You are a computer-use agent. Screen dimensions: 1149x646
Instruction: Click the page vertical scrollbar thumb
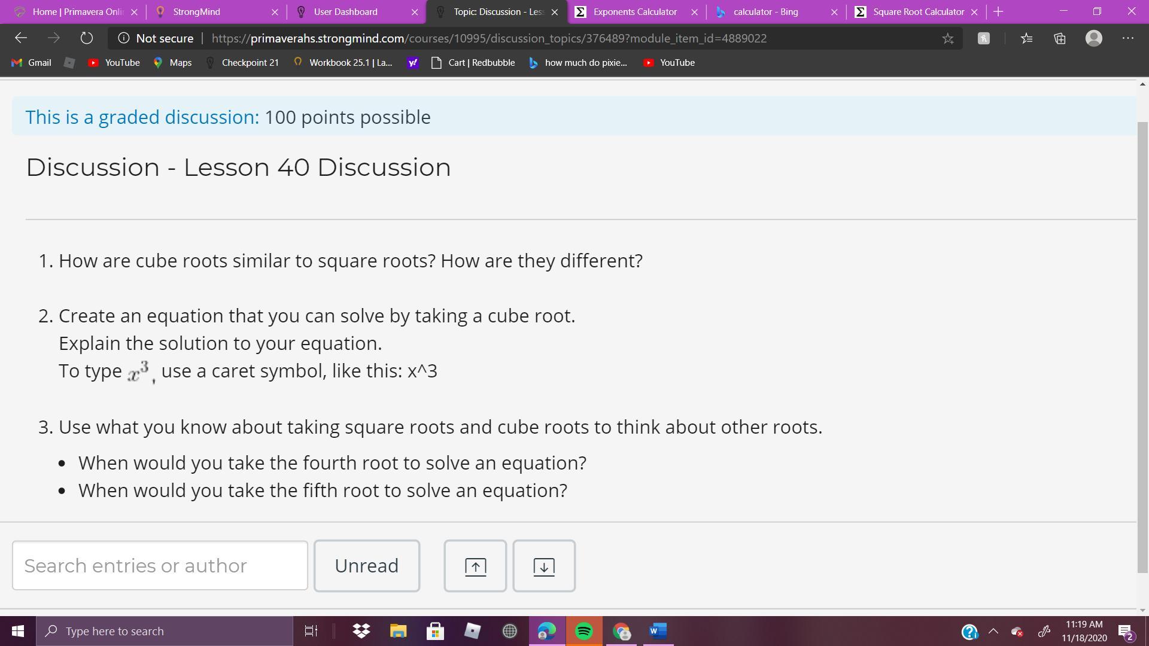click(1142, 347)
